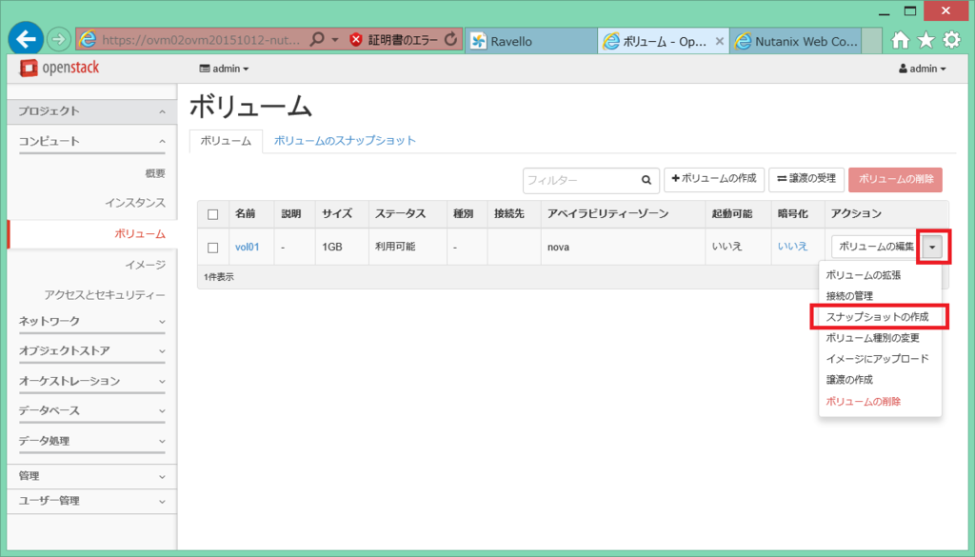Open the admin user menu at top right
This screenshot has width=975, height=557.
pyautogui.click(x=924, y=70)
